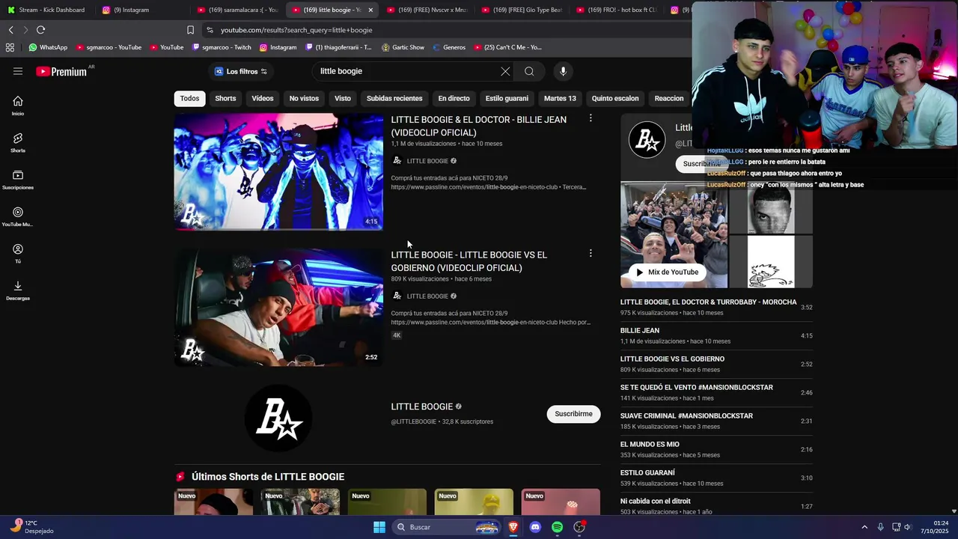Play SE TE QUEDÓ EL VENTO track
958x539 pixels.
click(x=716, y=392)
